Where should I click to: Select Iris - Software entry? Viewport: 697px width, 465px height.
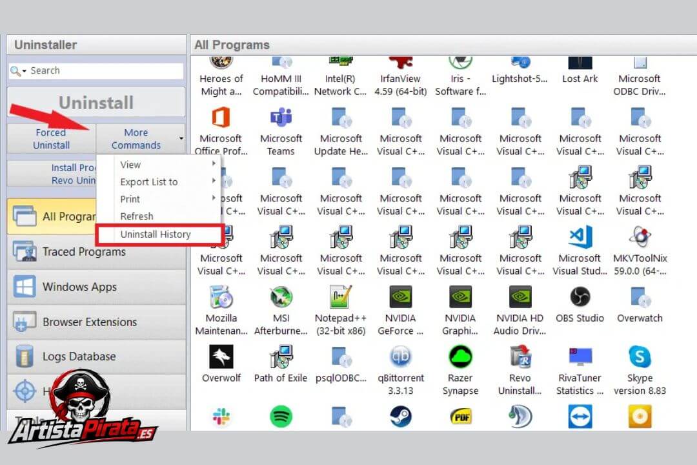[461, 77]
